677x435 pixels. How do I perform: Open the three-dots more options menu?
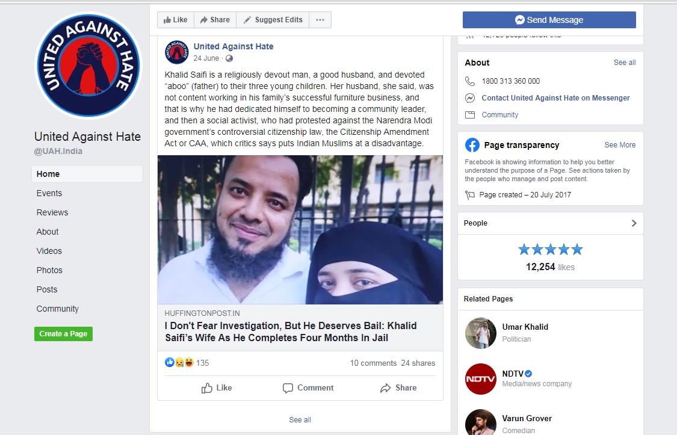coord(320,20)
